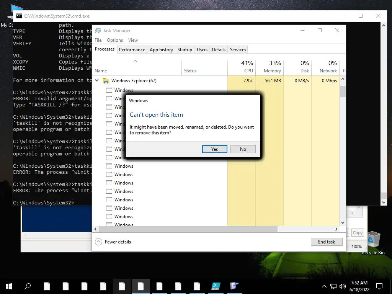Click scroll-left arrow in Task Manager

95,229
